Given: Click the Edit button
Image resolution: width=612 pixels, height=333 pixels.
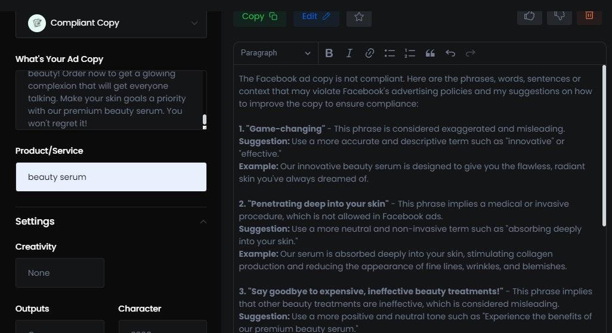Looking at the screenshot, I should coord(316,17).
